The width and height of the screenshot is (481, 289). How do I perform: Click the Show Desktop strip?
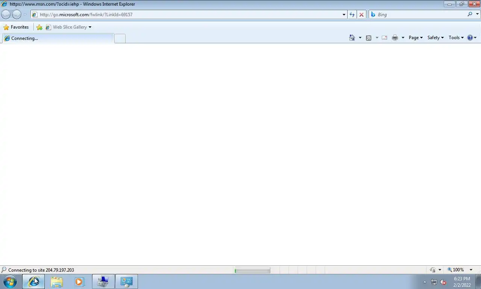pyautogui.click(x=478, y=282)
